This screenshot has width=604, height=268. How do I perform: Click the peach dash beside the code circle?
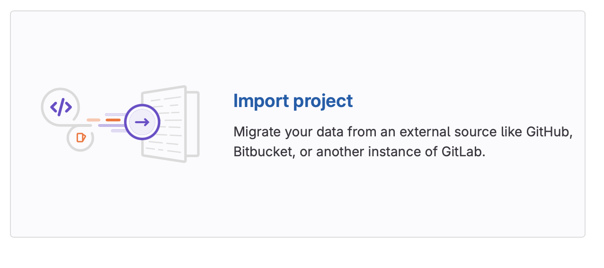point(93,120)
